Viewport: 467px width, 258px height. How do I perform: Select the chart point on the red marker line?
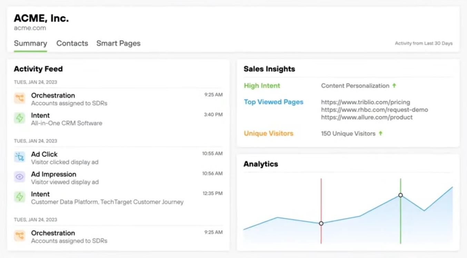[x=321, y=223]
